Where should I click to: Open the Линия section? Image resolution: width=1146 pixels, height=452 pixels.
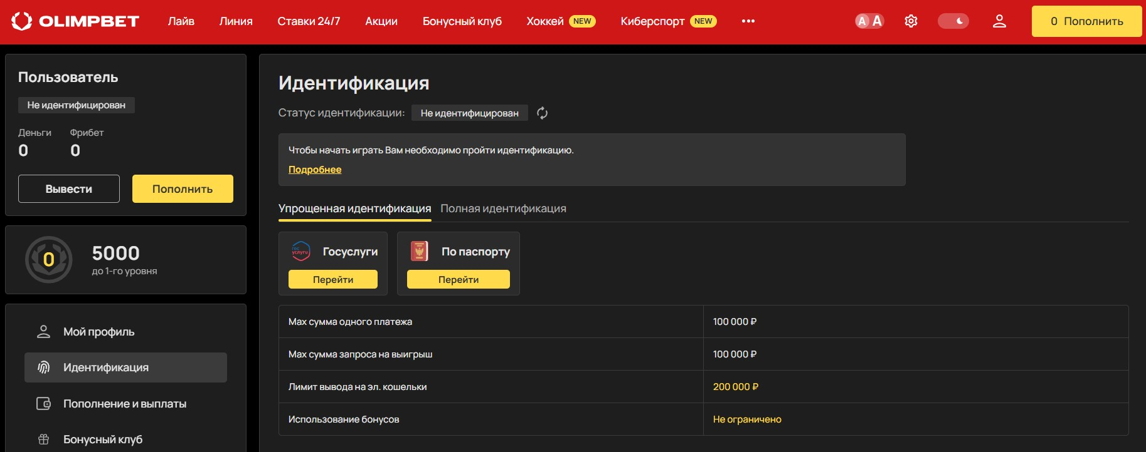[x=236, y=21]
